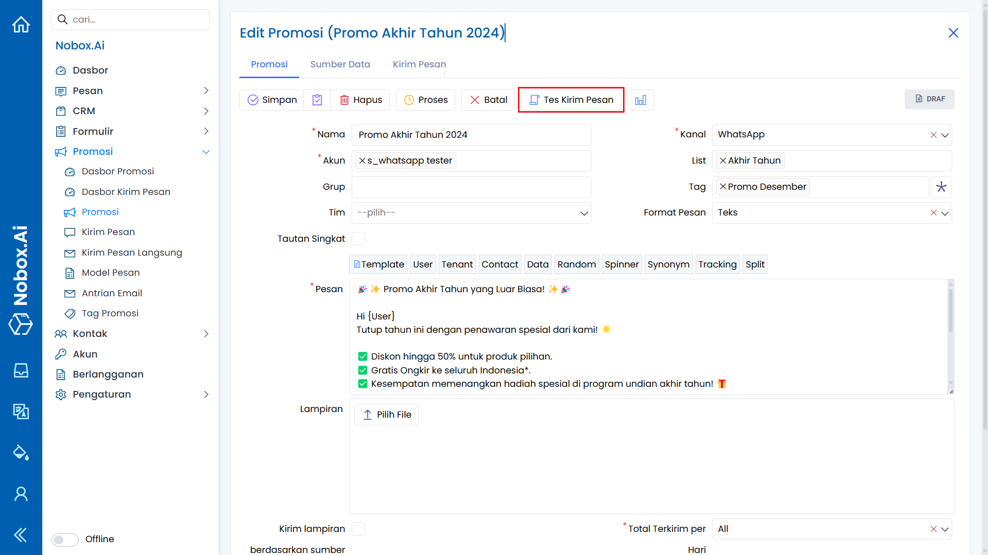Enable the Tautan Singkat checkbox
988x555 pixels.
pyautogui.click(x=358, y=239)
